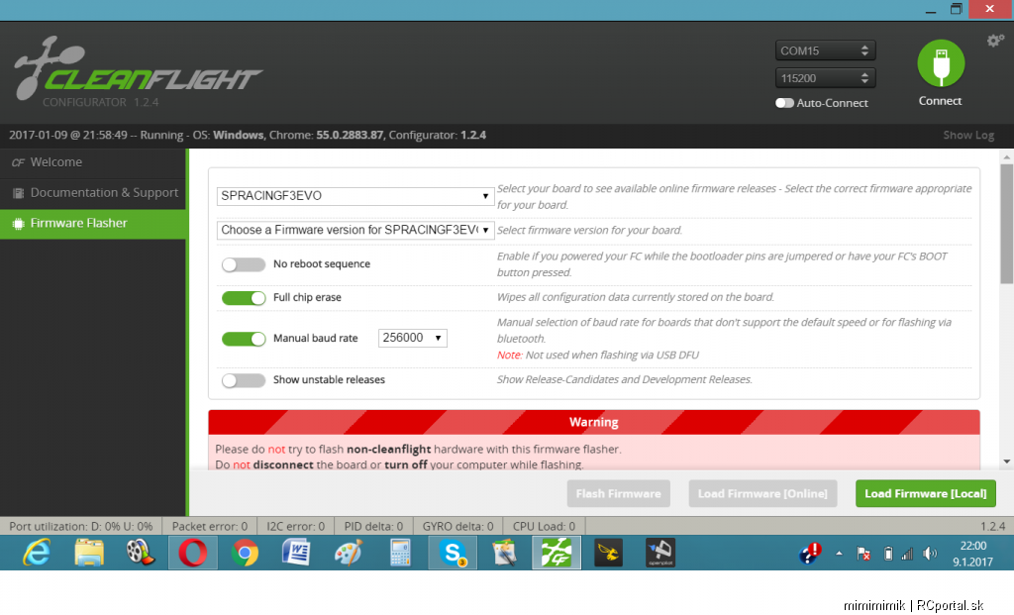Viewport: 1014px width, 615px height.
Task: Open the settings gear icon
Action: click(995, 41)
